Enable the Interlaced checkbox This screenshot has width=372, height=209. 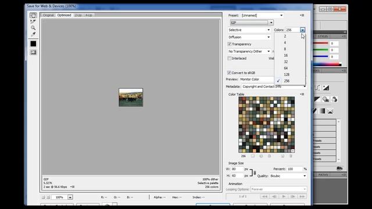[230, 58]
